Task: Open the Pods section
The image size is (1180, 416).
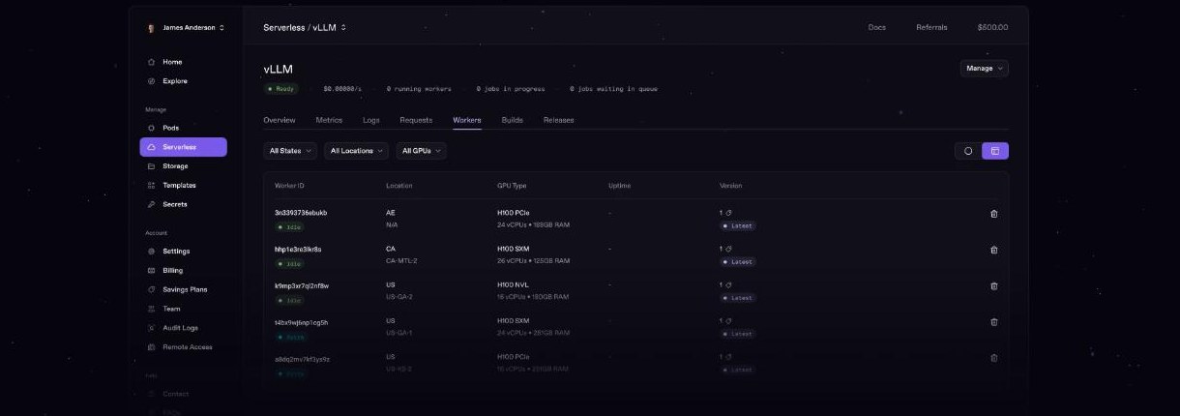Action: pos(183,128)
